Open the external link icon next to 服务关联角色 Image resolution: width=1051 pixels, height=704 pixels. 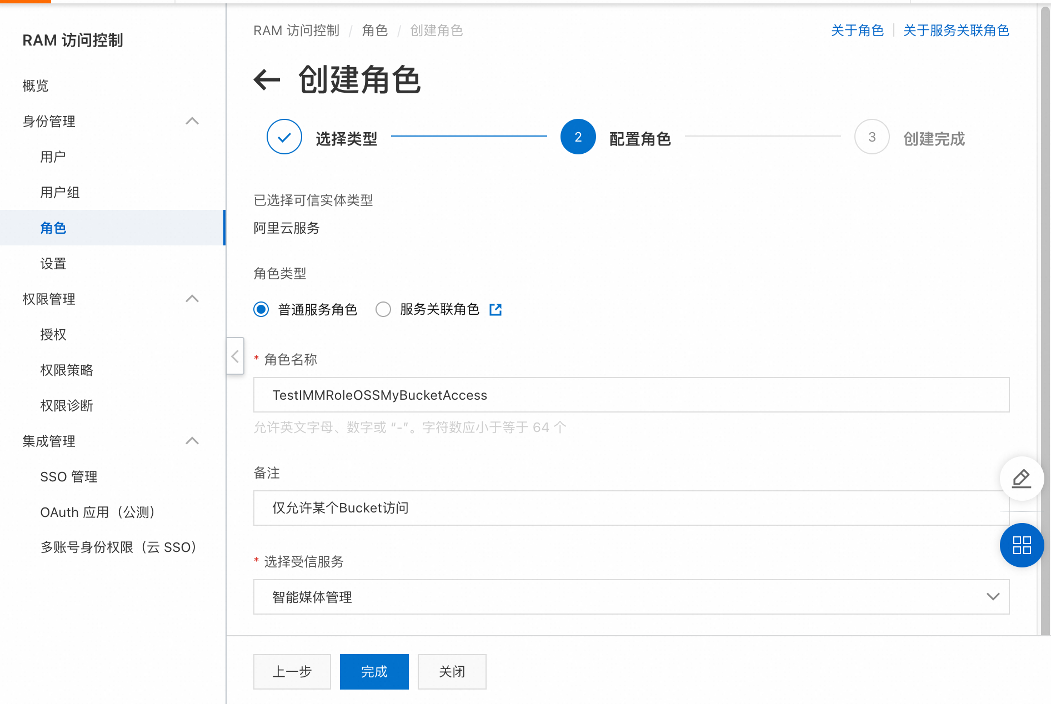496,310
